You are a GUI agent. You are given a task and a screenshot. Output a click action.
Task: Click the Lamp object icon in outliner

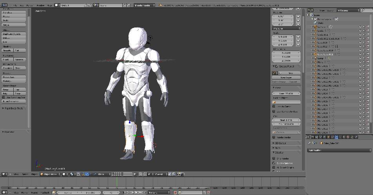coord(316,58)
